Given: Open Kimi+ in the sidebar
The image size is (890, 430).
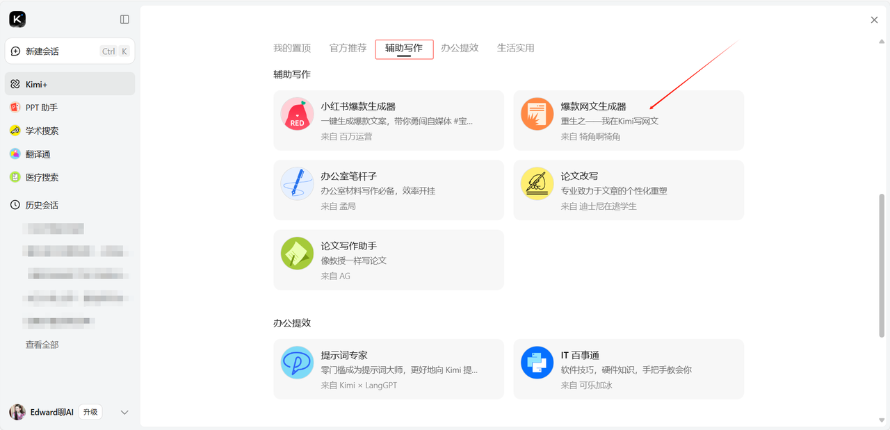Looking at the screenshot, I should pos(70,84).
